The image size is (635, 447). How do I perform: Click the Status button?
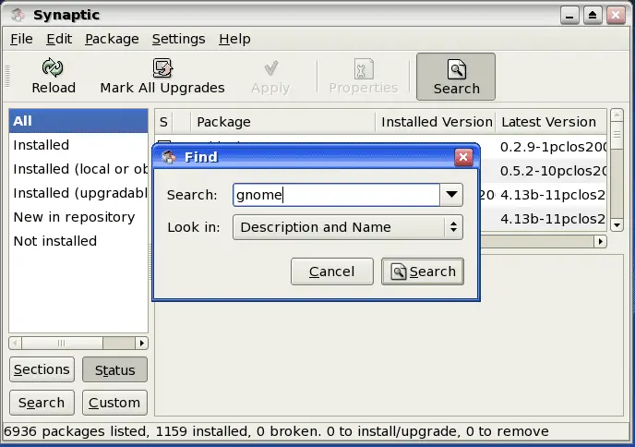(115, 369)
